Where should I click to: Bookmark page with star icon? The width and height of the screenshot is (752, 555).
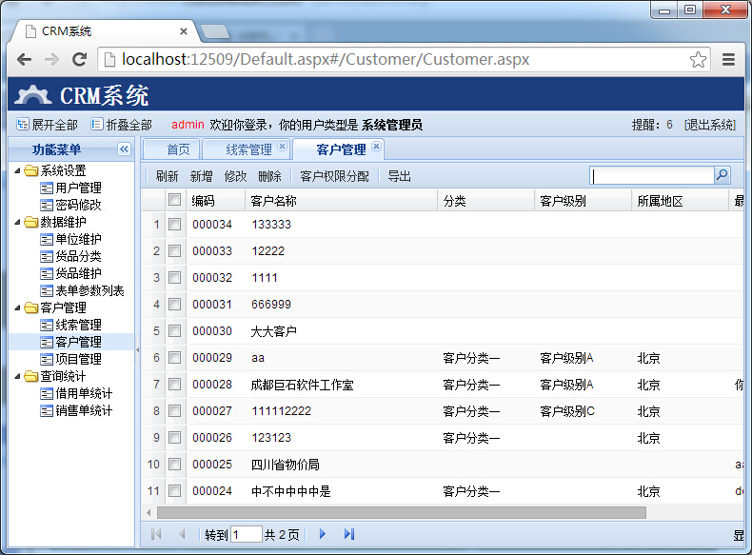pos(698,59)
